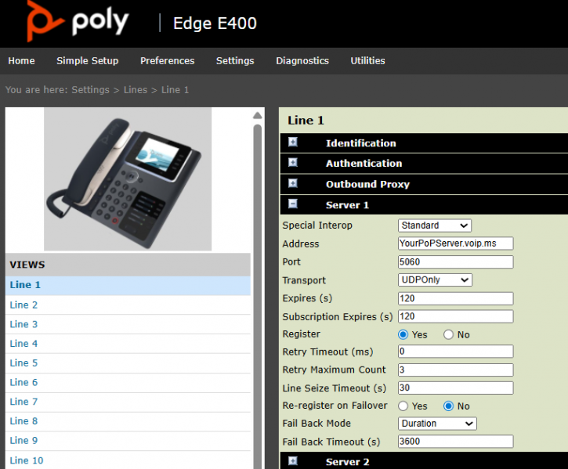
Task: Open the Fail Back Mode dropdown
Action: point(437,424)
